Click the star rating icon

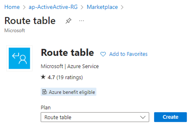click(43, 77)
